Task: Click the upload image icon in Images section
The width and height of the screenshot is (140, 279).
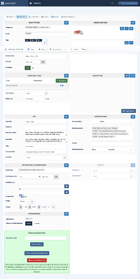Action: pyautogui.click(x=122, y=28)
